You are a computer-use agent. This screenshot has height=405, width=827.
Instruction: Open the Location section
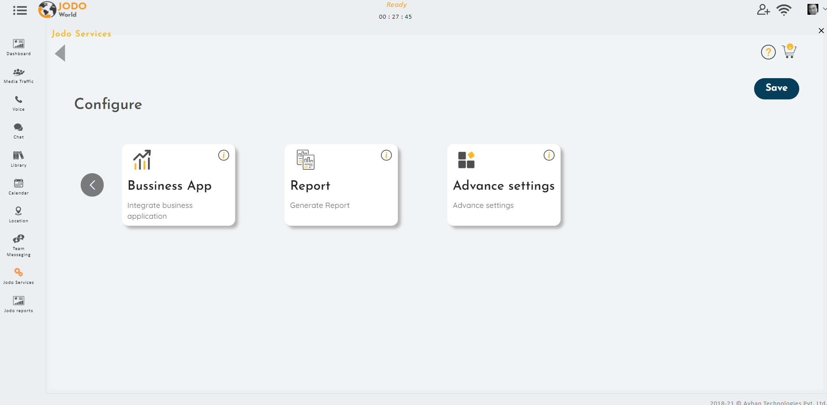point(18,214)
